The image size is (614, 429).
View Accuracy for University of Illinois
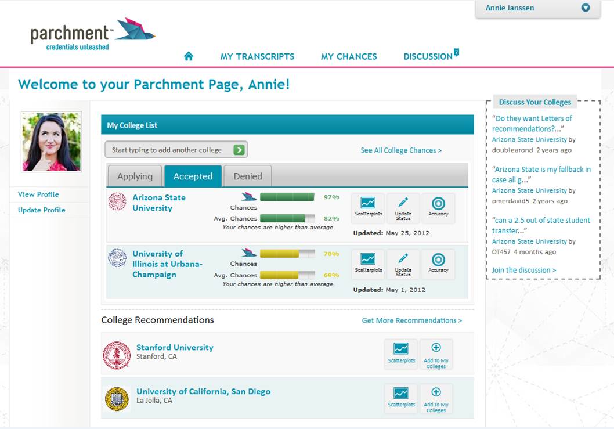point(438,264)
